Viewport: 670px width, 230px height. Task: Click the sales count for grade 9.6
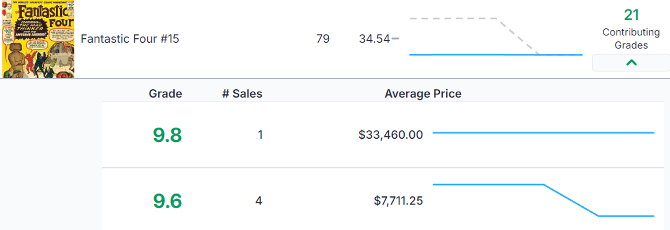click(259, 201)
